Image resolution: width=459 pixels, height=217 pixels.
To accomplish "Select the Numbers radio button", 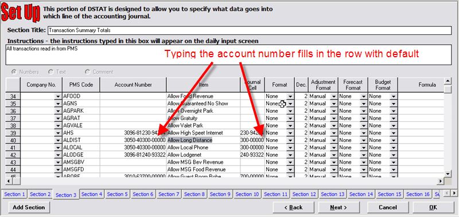I will coord(14,72).
